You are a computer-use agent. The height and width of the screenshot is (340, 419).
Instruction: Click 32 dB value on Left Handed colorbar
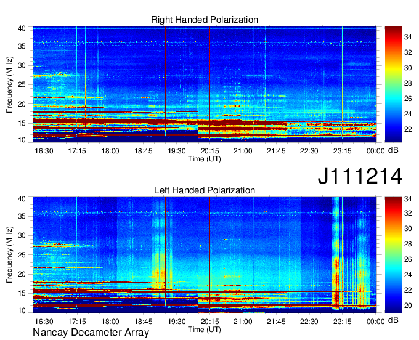click(408, 213)
